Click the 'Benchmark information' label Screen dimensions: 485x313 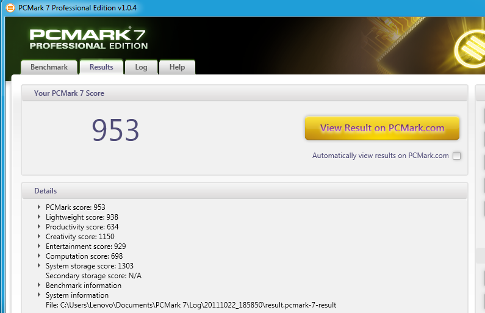84,286
